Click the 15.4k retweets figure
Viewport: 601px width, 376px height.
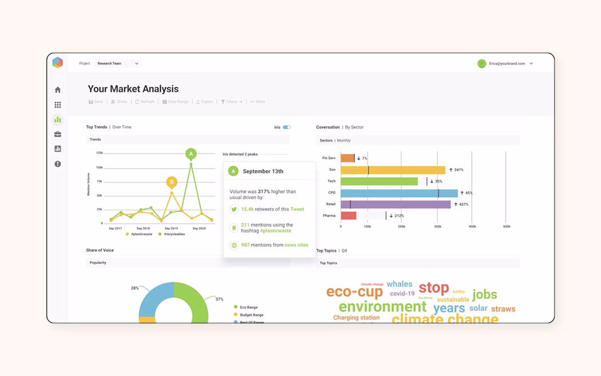point(247,210)
